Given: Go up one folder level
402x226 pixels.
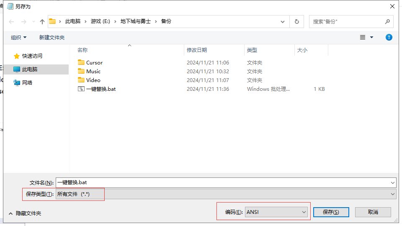Looking at the screenshot, I should [x=42, y=22].
